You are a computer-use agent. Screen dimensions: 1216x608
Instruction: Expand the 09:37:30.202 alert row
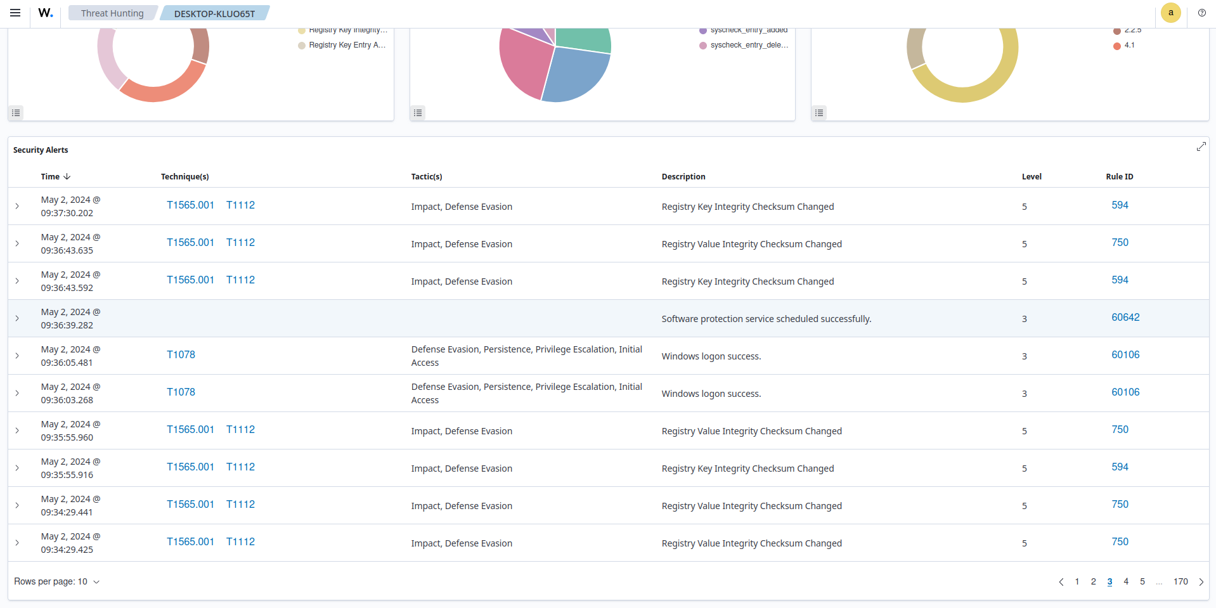pyautogui.click(x=17, y=206)
